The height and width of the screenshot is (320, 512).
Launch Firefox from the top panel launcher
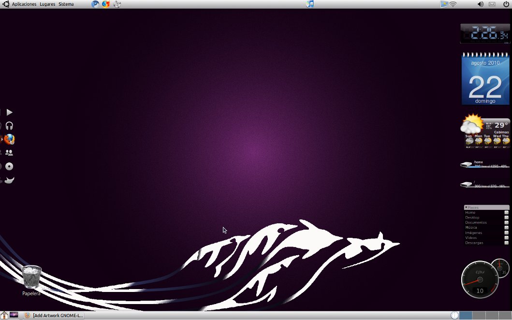coord(106,4)
